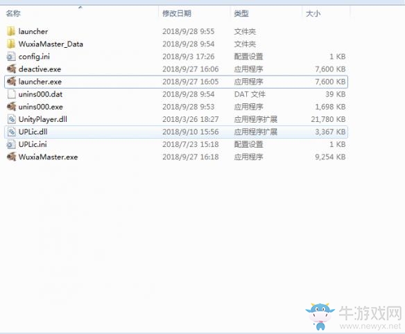Select the file name UPLic.ini
Screen dimensions: 405x334
(33, 144)
